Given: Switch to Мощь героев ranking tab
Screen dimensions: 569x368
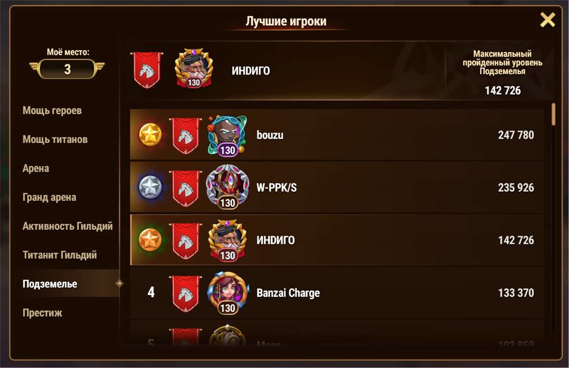Looking at the screenshot, I should [x=52, y=111].
